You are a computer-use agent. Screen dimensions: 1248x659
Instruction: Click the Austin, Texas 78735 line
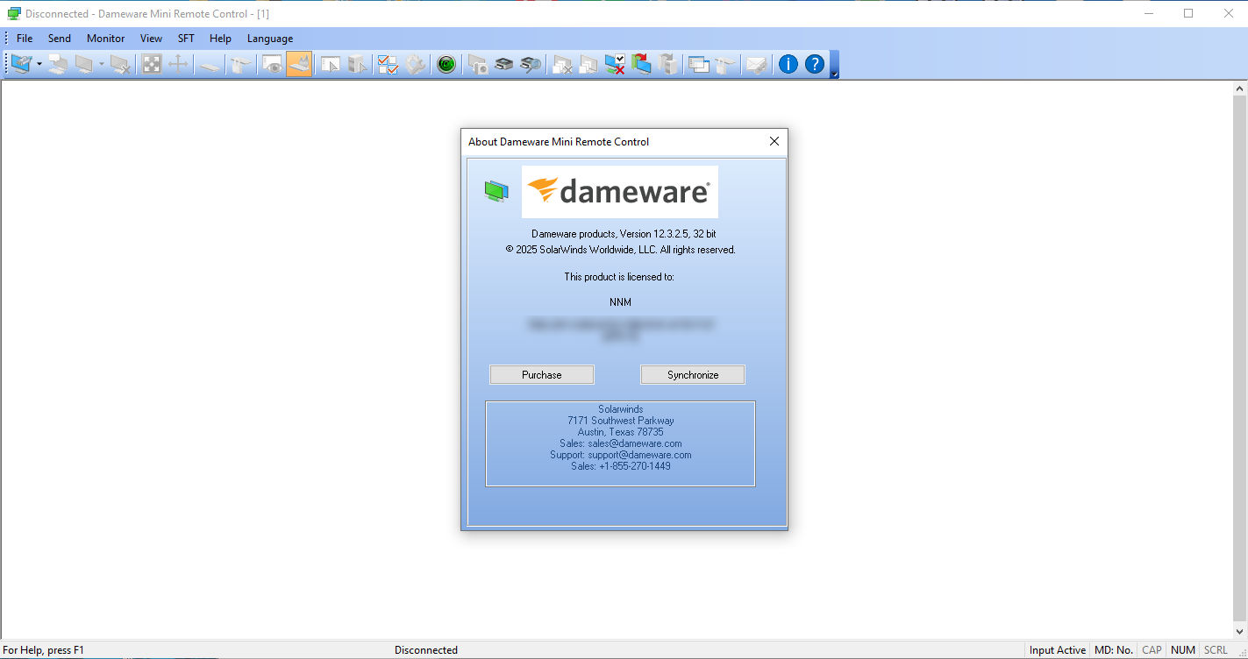click(x=621, y=432)
